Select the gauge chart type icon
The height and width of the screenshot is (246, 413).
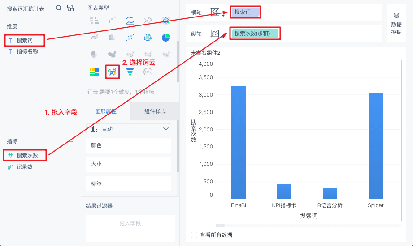[148, 72]
